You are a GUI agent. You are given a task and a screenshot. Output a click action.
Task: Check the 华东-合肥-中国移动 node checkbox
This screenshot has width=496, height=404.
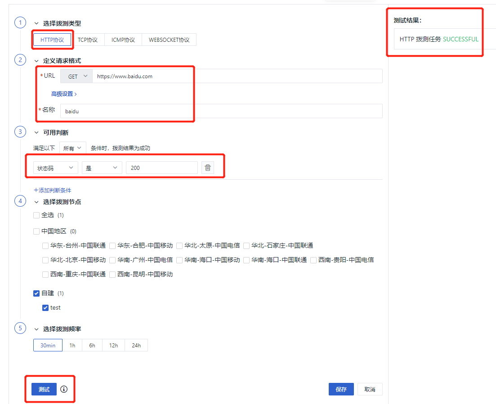pyautogui.click(x=112, y=246)
